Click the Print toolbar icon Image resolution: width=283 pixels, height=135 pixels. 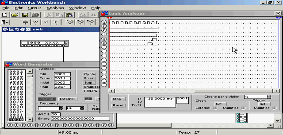tap(35, 15)
